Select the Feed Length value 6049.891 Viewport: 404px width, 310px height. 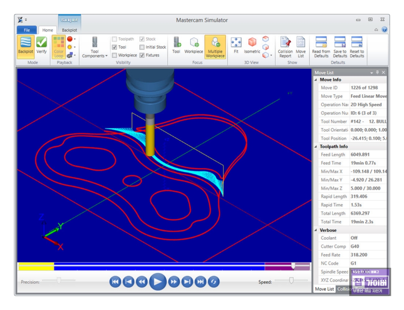pyautogui.click(x=360, y=154)
